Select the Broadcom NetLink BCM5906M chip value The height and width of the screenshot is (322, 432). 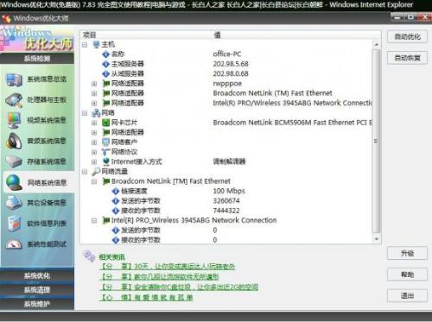pyautogui.click(x=292, y=123)
